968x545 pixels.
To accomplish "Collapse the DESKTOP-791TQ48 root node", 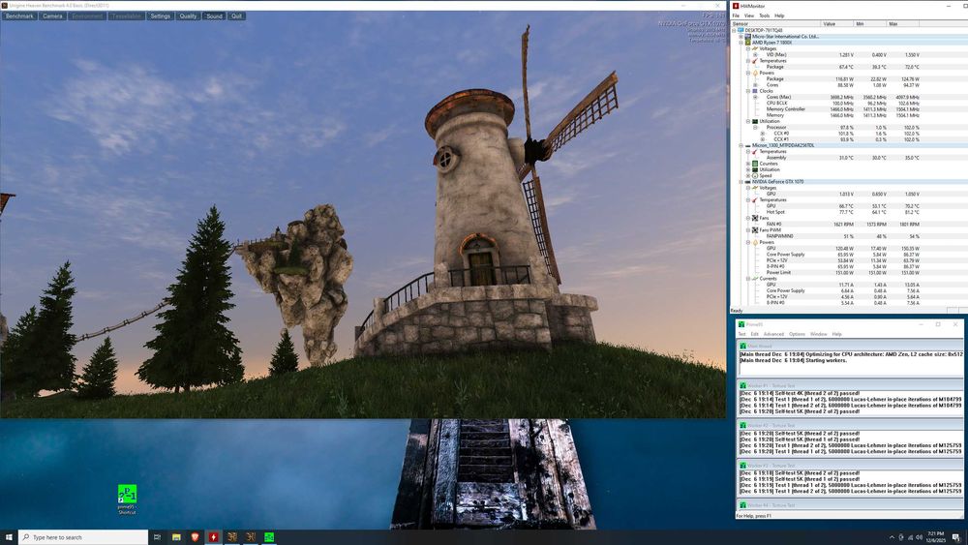I will click(x=734, y=30).
